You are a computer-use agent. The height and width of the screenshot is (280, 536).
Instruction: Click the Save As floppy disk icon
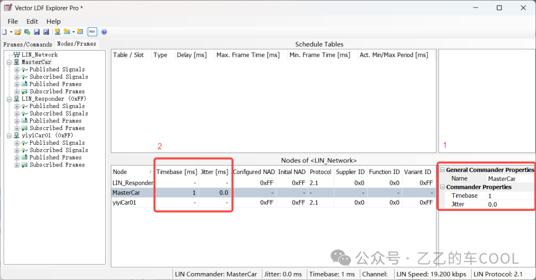click(46, 32)
